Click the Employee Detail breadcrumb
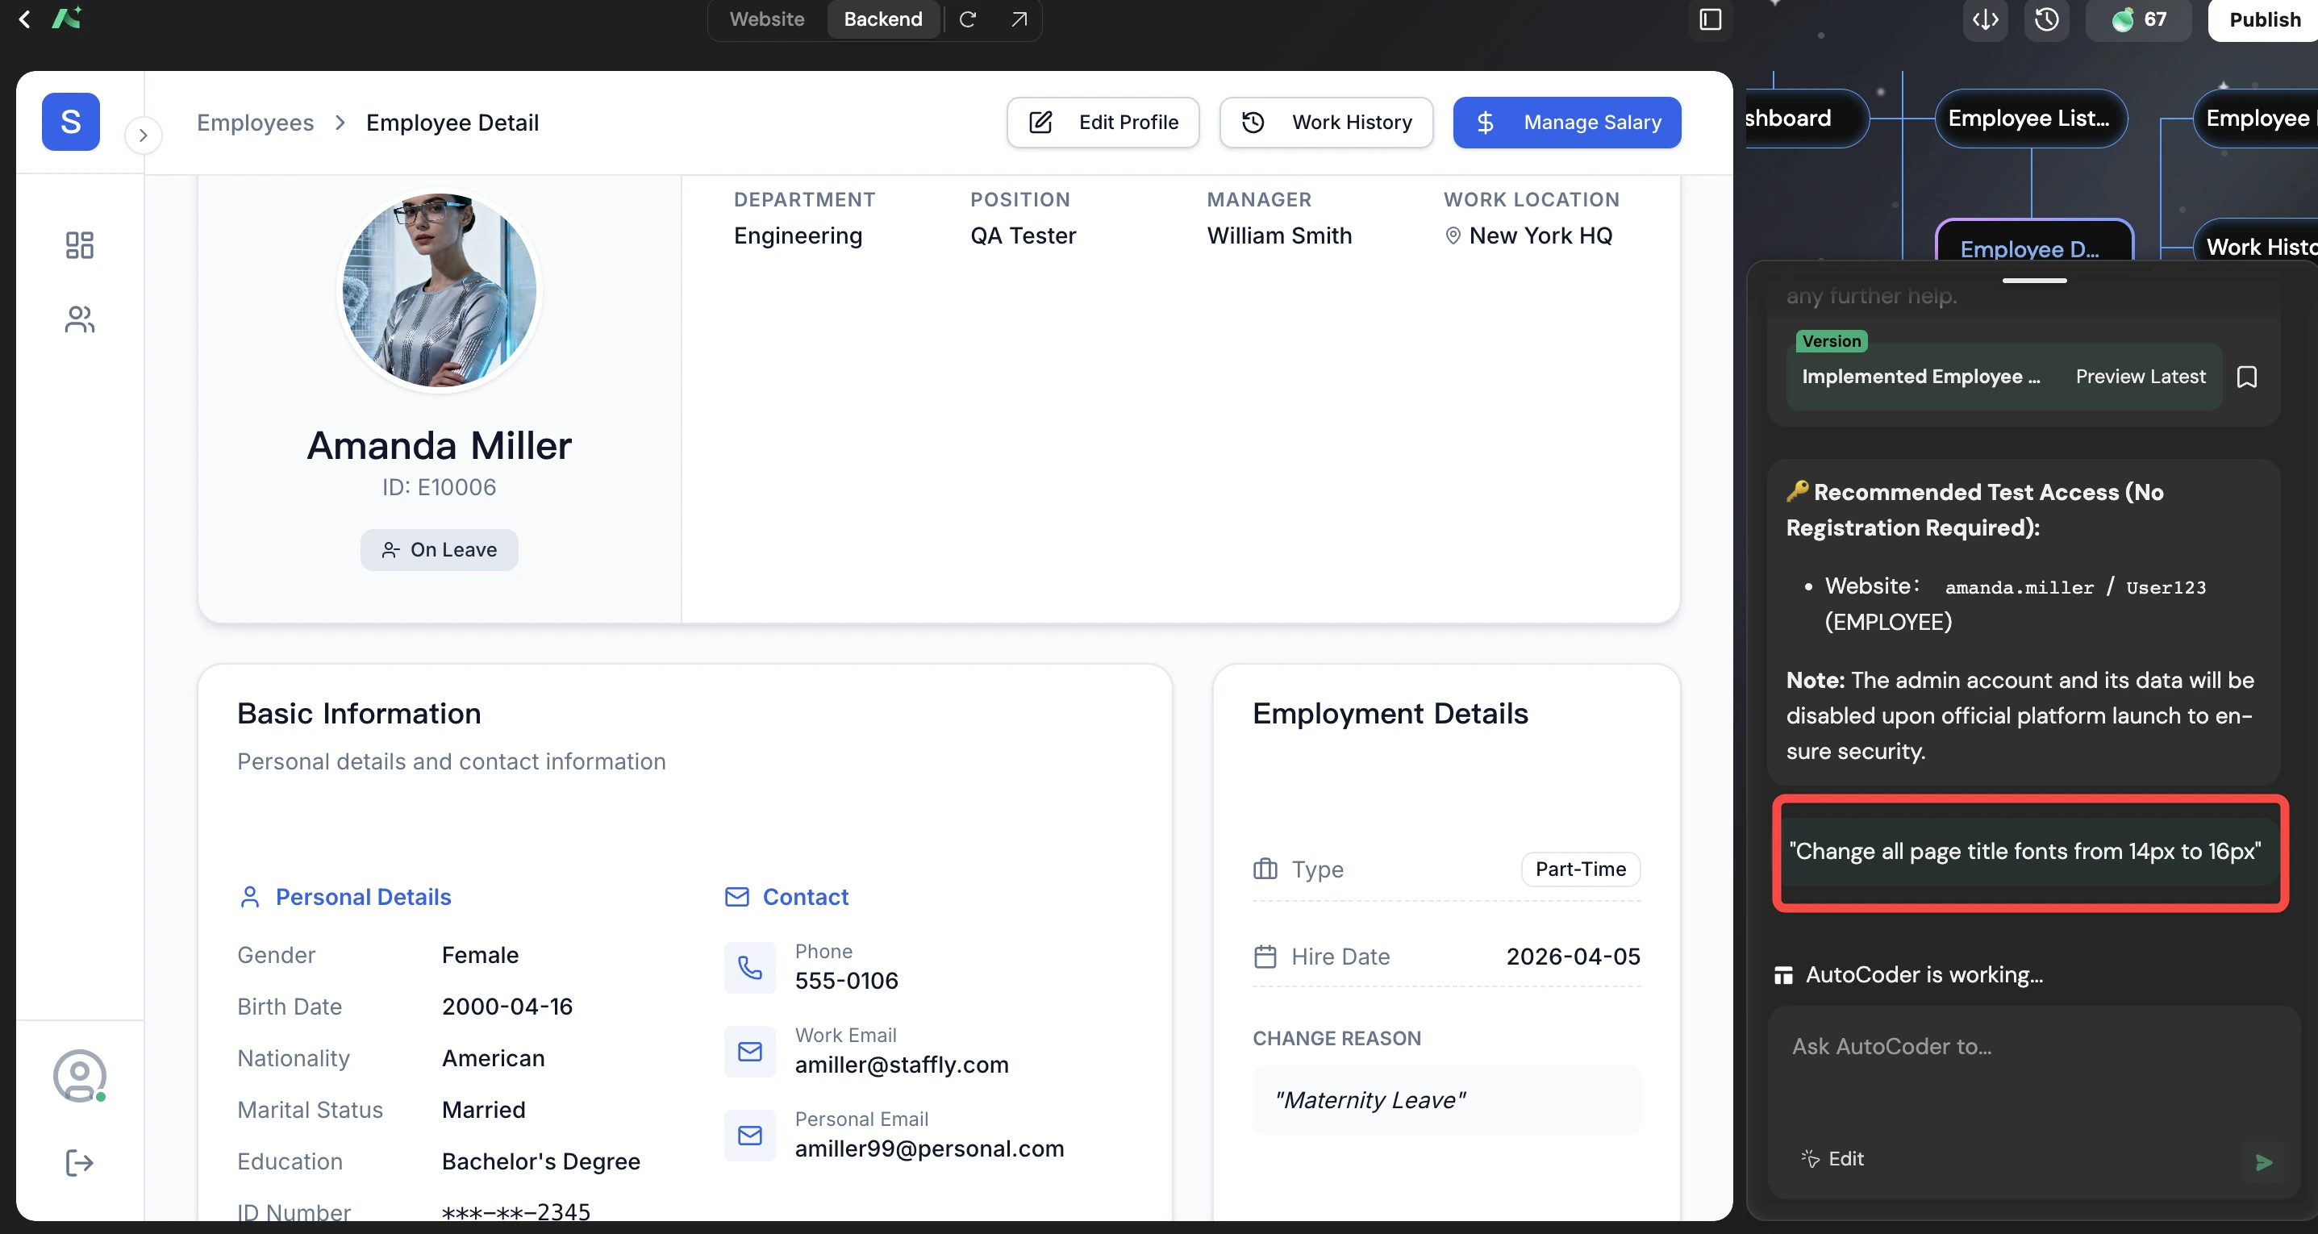 452,123
